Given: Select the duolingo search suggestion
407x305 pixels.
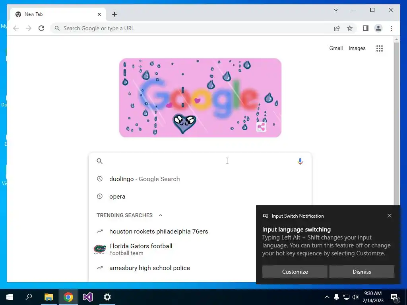Looking at the screenshot, I should tap(200, 179).
